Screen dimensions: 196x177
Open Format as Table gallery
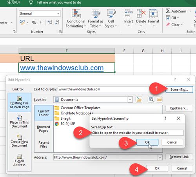[96, 18]
